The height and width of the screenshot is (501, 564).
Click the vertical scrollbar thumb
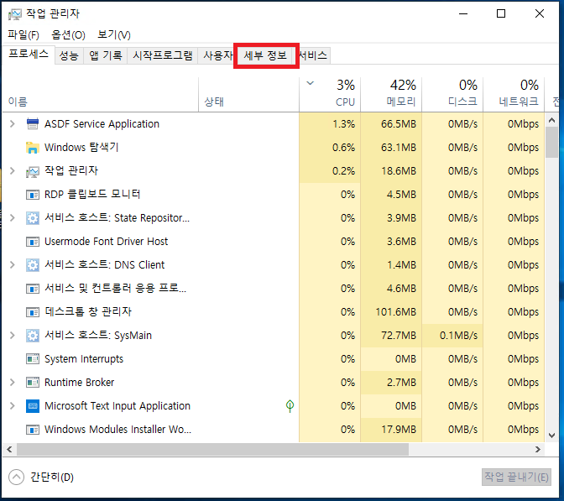551,143
